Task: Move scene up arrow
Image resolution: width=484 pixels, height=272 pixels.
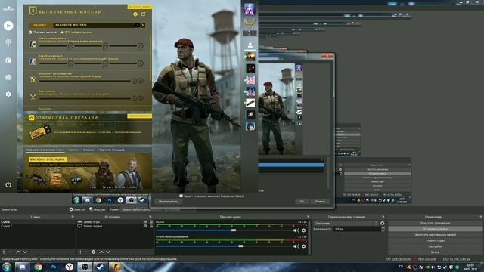Action: tap(18, 252)
